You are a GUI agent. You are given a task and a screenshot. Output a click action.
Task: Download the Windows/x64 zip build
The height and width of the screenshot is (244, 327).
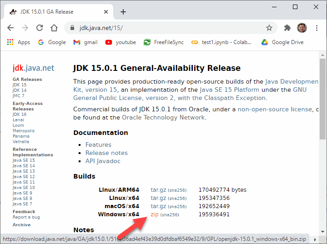click(x=155, y=214)
